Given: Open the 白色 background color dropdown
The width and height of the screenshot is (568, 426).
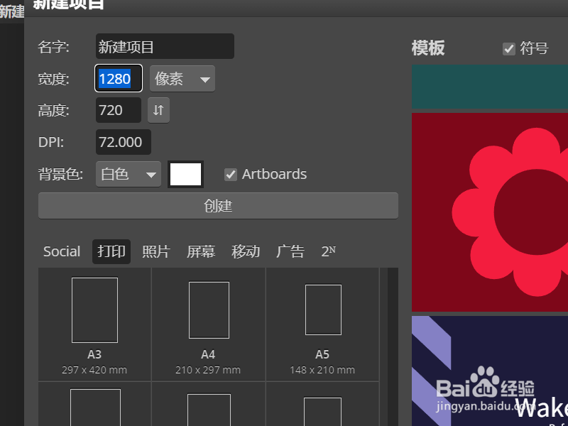Looking at the screenshot, I should (x=129, y=174).
